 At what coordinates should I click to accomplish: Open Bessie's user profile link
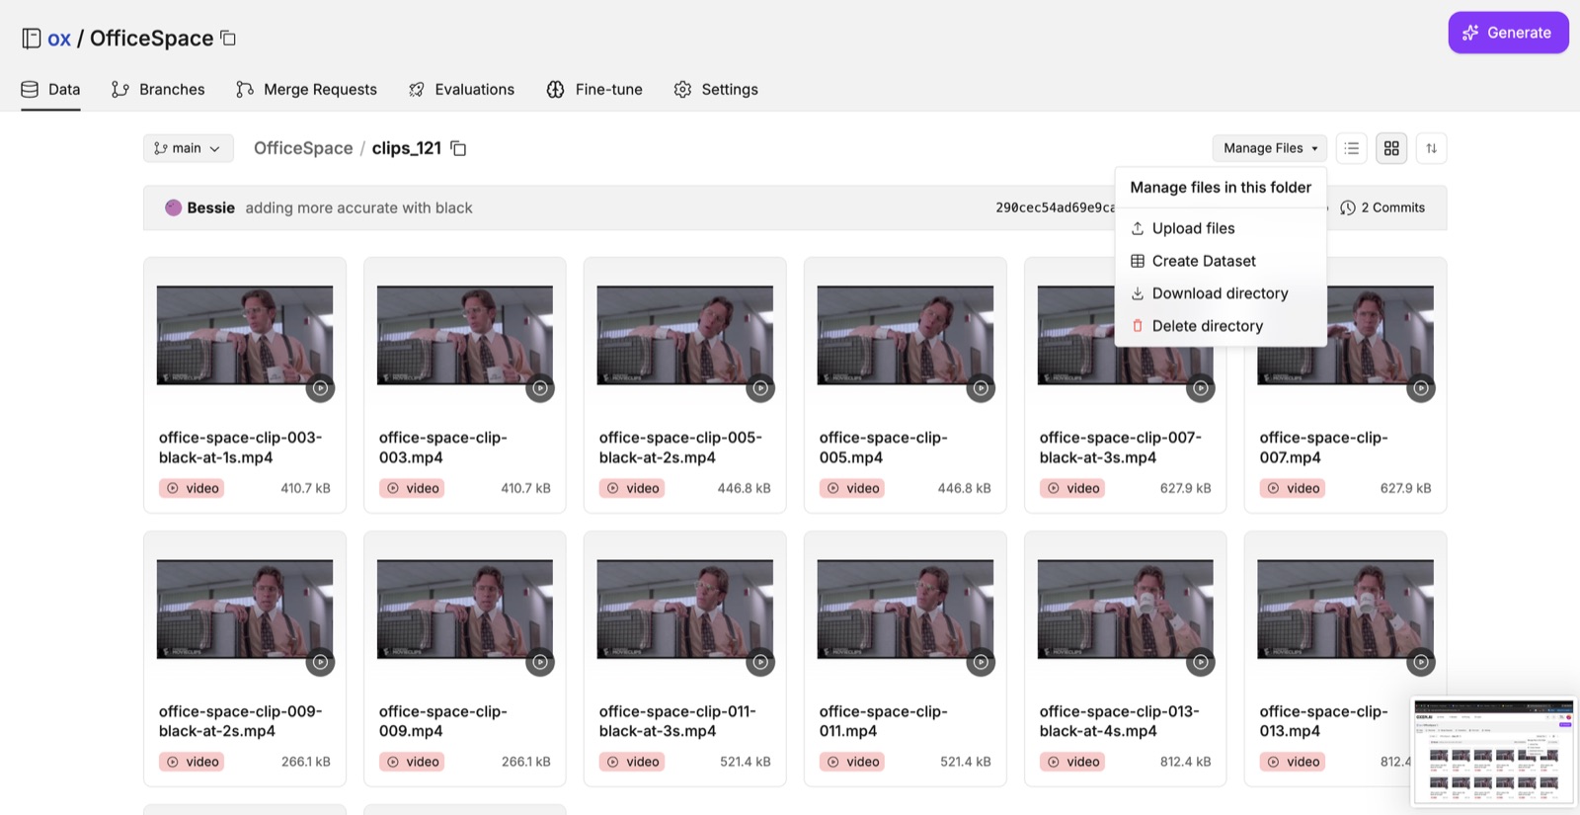pyautogui.click(x=210, y=207)
